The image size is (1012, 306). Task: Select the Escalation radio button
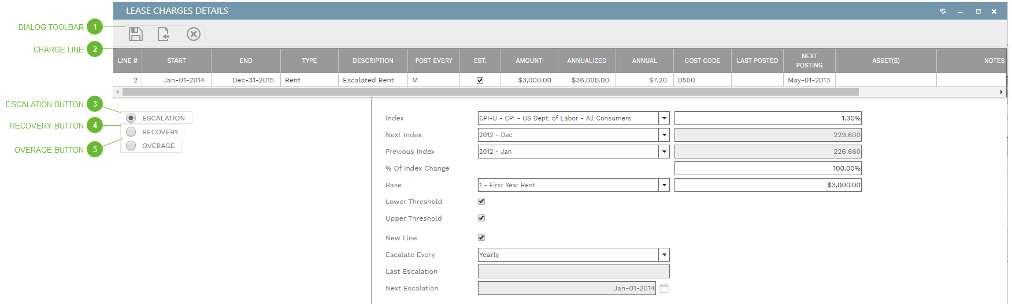(131, 118)
